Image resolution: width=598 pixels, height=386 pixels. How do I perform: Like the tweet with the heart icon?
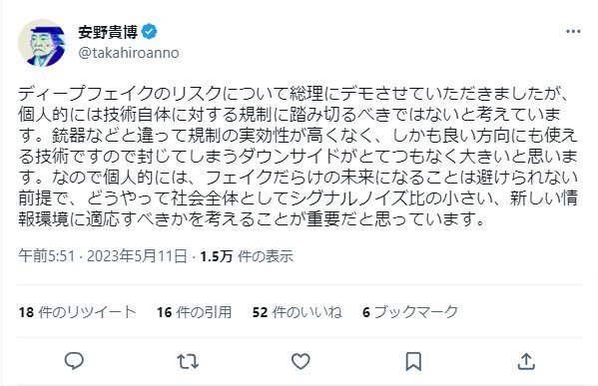(300, 361)
